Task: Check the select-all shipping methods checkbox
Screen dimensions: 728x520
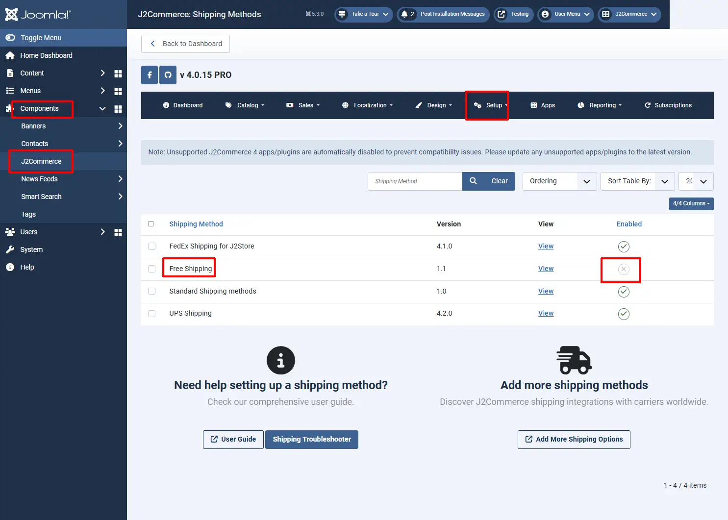Action: tap(151, 223)
